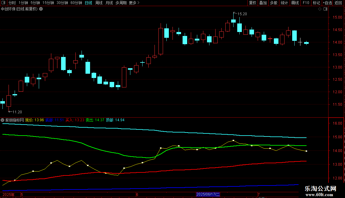Viewport: 345px width, 198px height.
Task: Click the tall red candle rising to 14.50
Action: coord(161,41)
